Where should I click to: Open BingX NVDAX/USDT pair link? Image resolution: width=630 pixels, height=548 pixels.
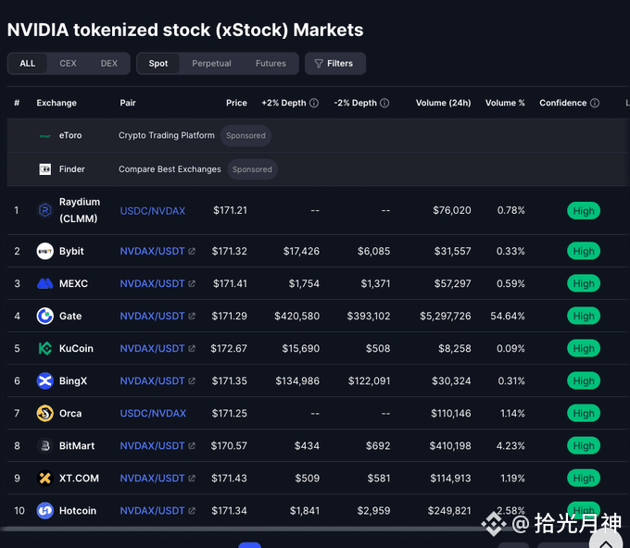coord(152,381)
